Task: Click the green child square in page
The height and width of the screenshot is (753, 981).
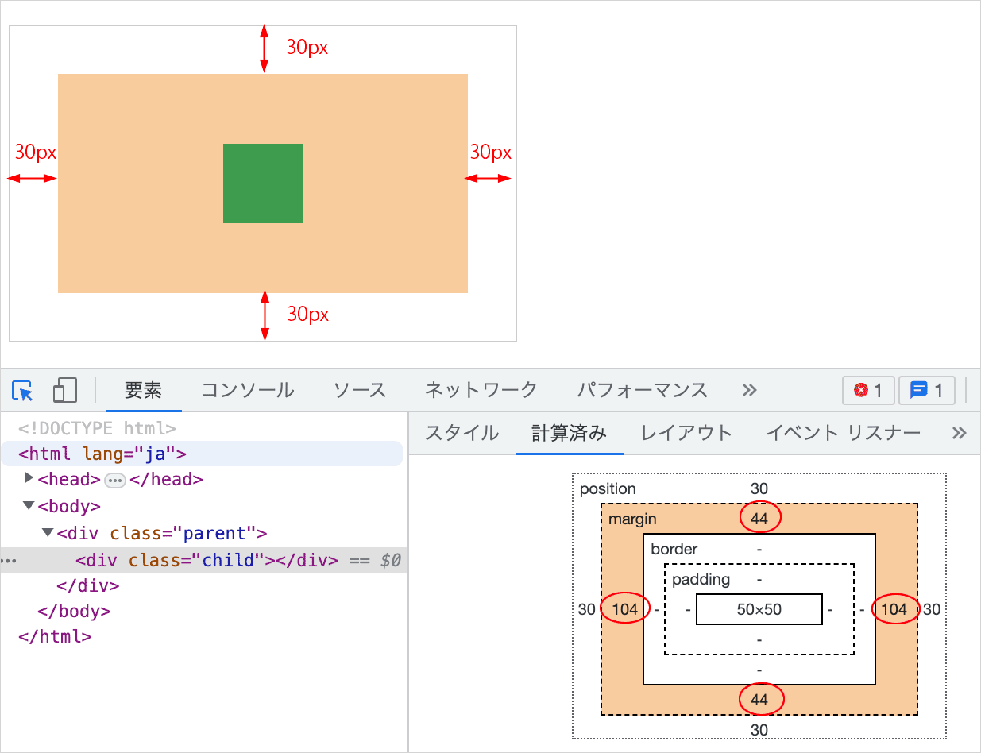Action: pos(262,183)
